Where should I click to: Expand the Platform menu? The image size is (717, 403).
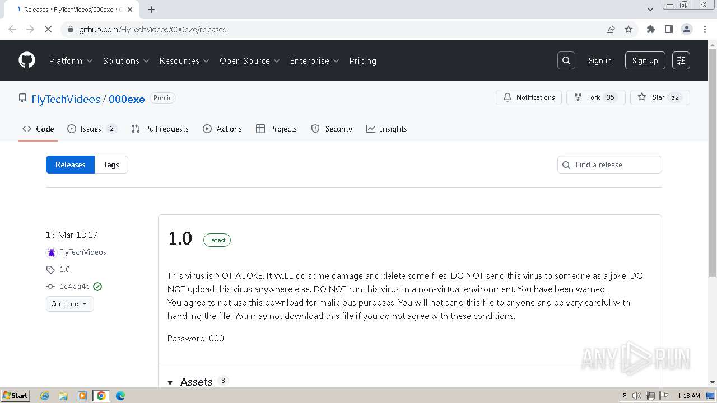[71, 60]
